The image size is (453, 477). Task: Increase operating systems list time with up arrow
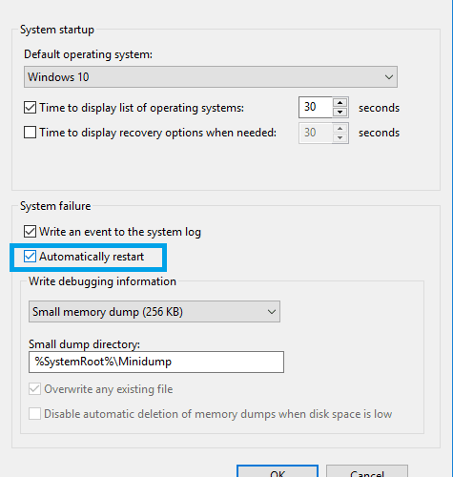point(340,102)
